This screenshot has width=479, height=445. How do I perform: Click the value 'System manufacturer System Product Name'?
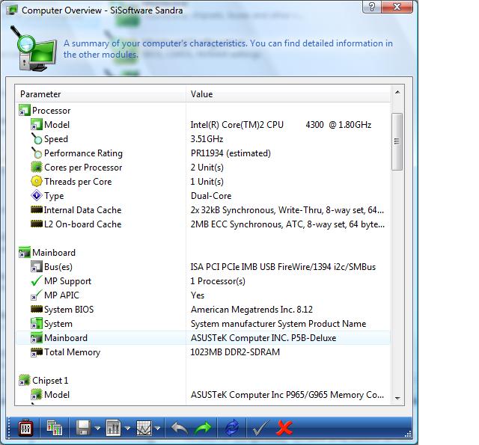(278, 324)
